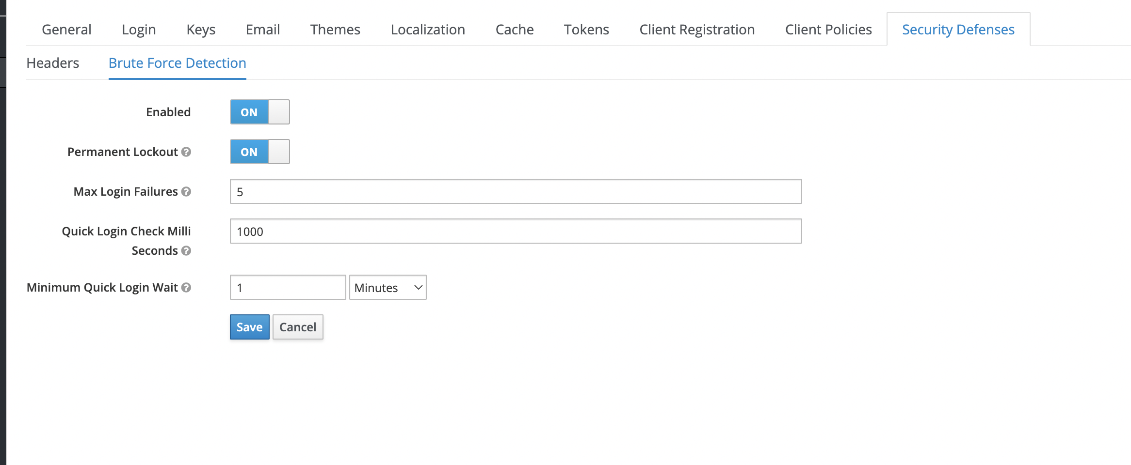Viewport: 1131px width, 465px height.
Task: Open the Permanent Lockout help tooltip
Action: pyautogui.click(x=187, y=152)
